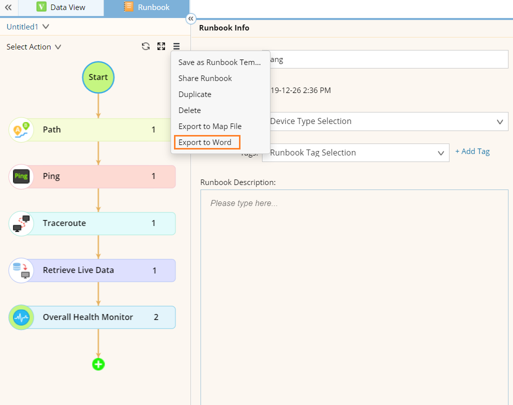Click the Add Tag link
Screen dimensions: 513x405
click(x=472, y=151)
